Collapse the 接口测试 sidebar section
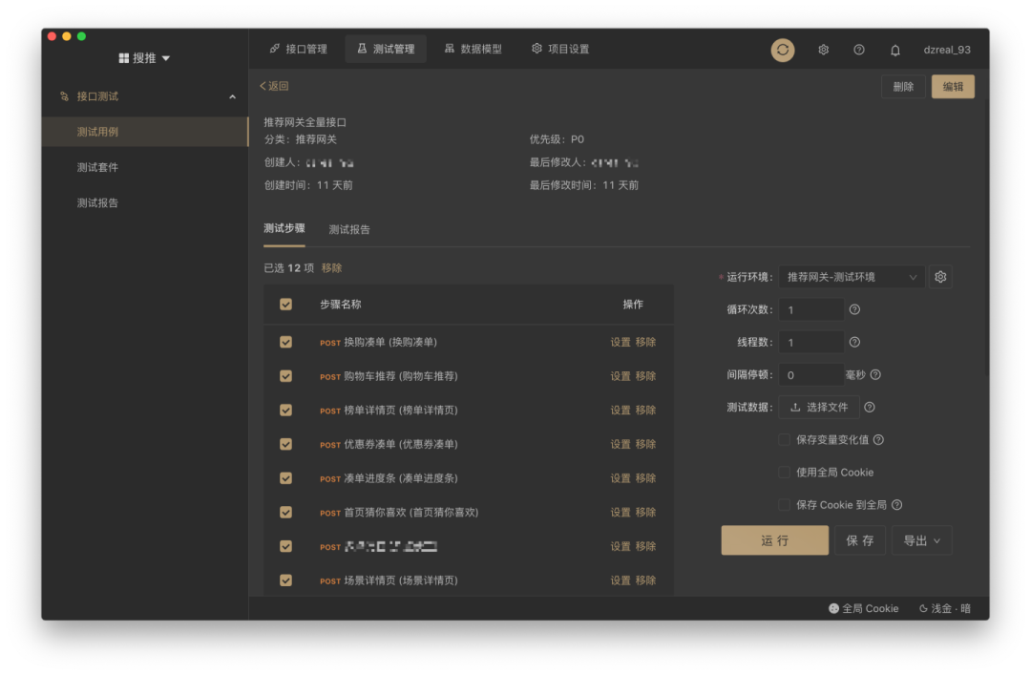 point(232,96)
